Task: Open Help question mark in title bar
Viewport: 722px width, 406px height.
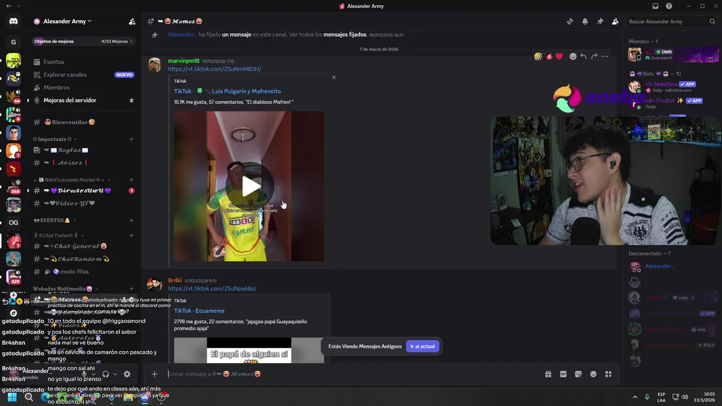Action: (669, 6)
